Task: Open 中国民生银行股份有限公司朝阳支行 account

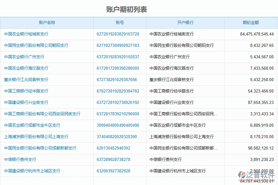Action: click(36, 45)
